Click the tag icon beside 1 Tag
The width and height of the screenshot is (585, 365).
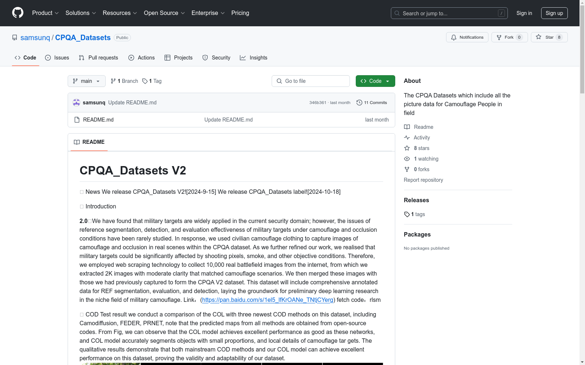point(145,81)
